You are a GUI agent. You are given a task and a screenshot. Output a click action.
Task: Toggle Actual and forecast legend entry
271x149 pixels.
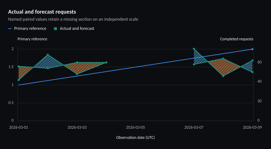(74, 28)
